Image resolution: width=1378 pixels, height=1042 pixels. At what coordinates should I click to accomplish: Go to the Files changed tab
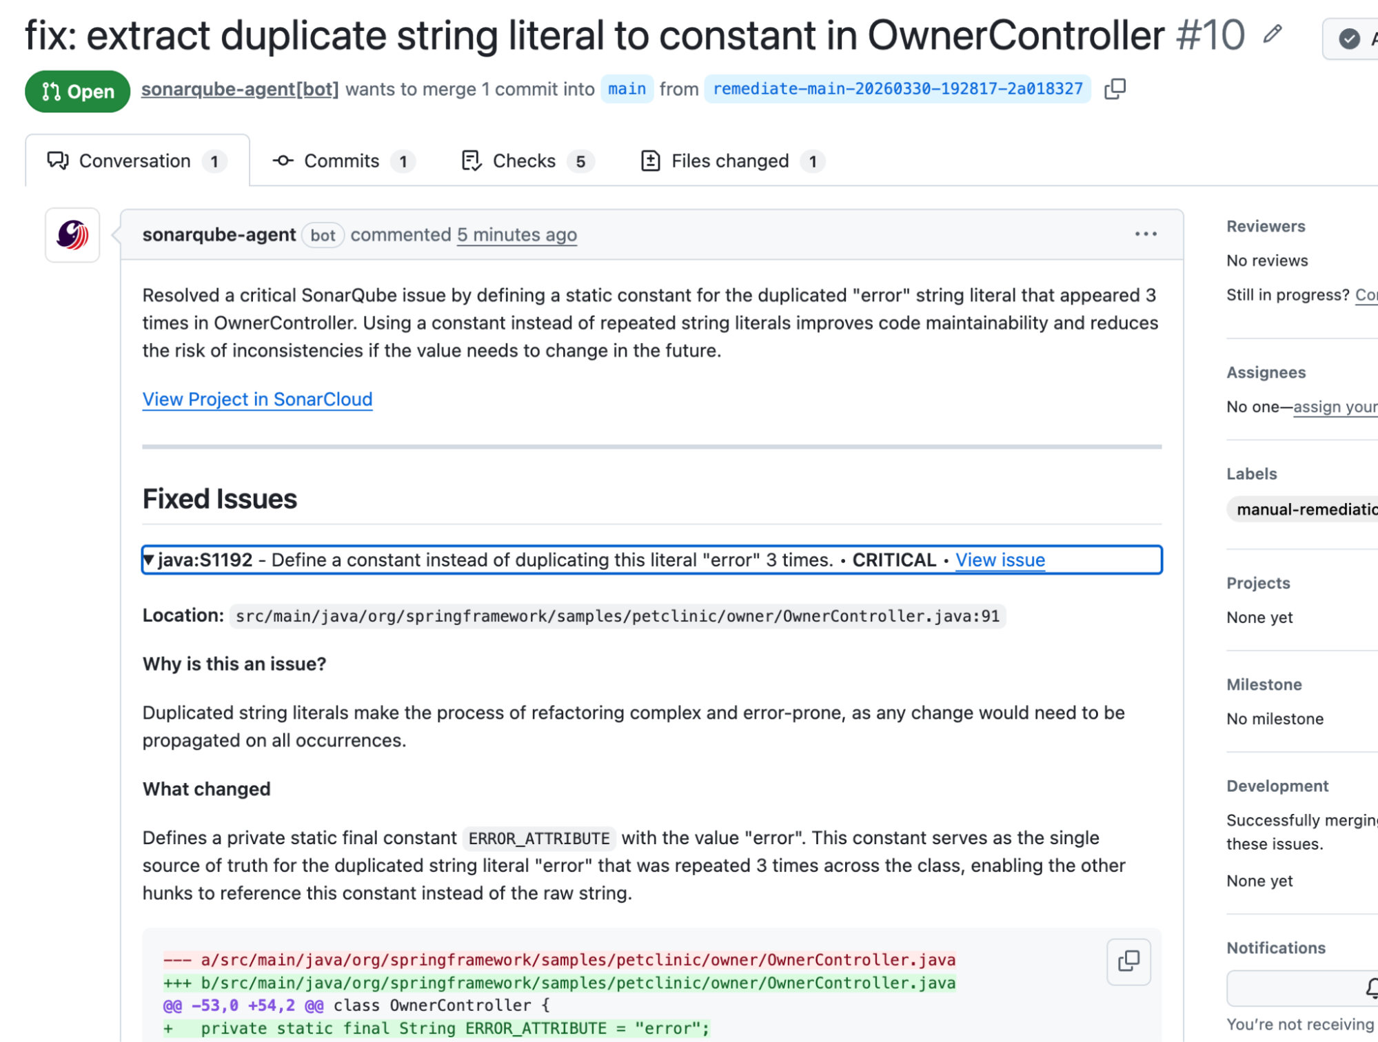point(731,161)
